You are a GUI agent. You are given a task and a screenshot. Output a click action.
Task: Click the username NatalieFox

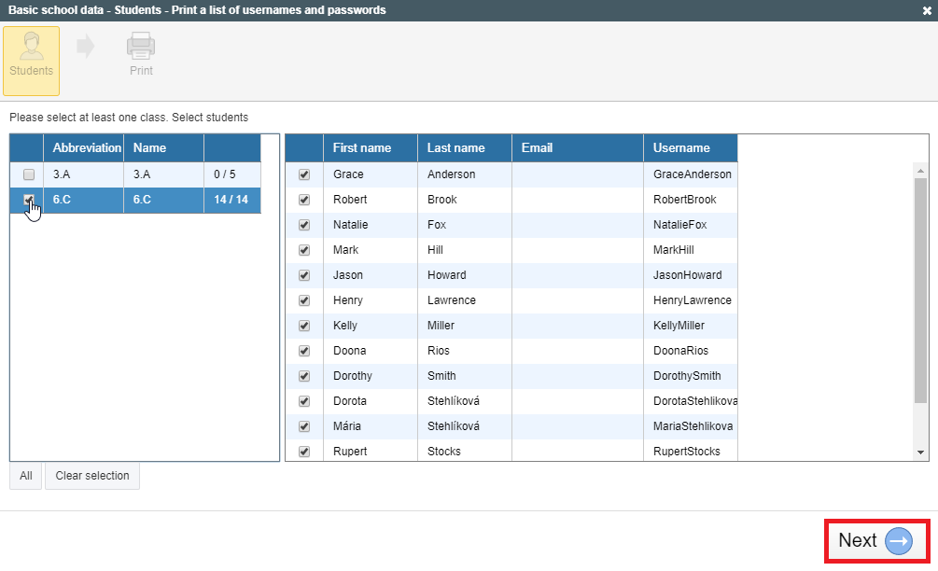(679, 225)
